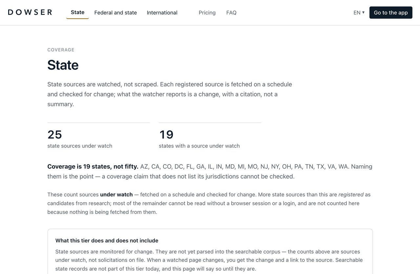Click the Go to the app button
The image size is (420, 274).
[391, 12]
